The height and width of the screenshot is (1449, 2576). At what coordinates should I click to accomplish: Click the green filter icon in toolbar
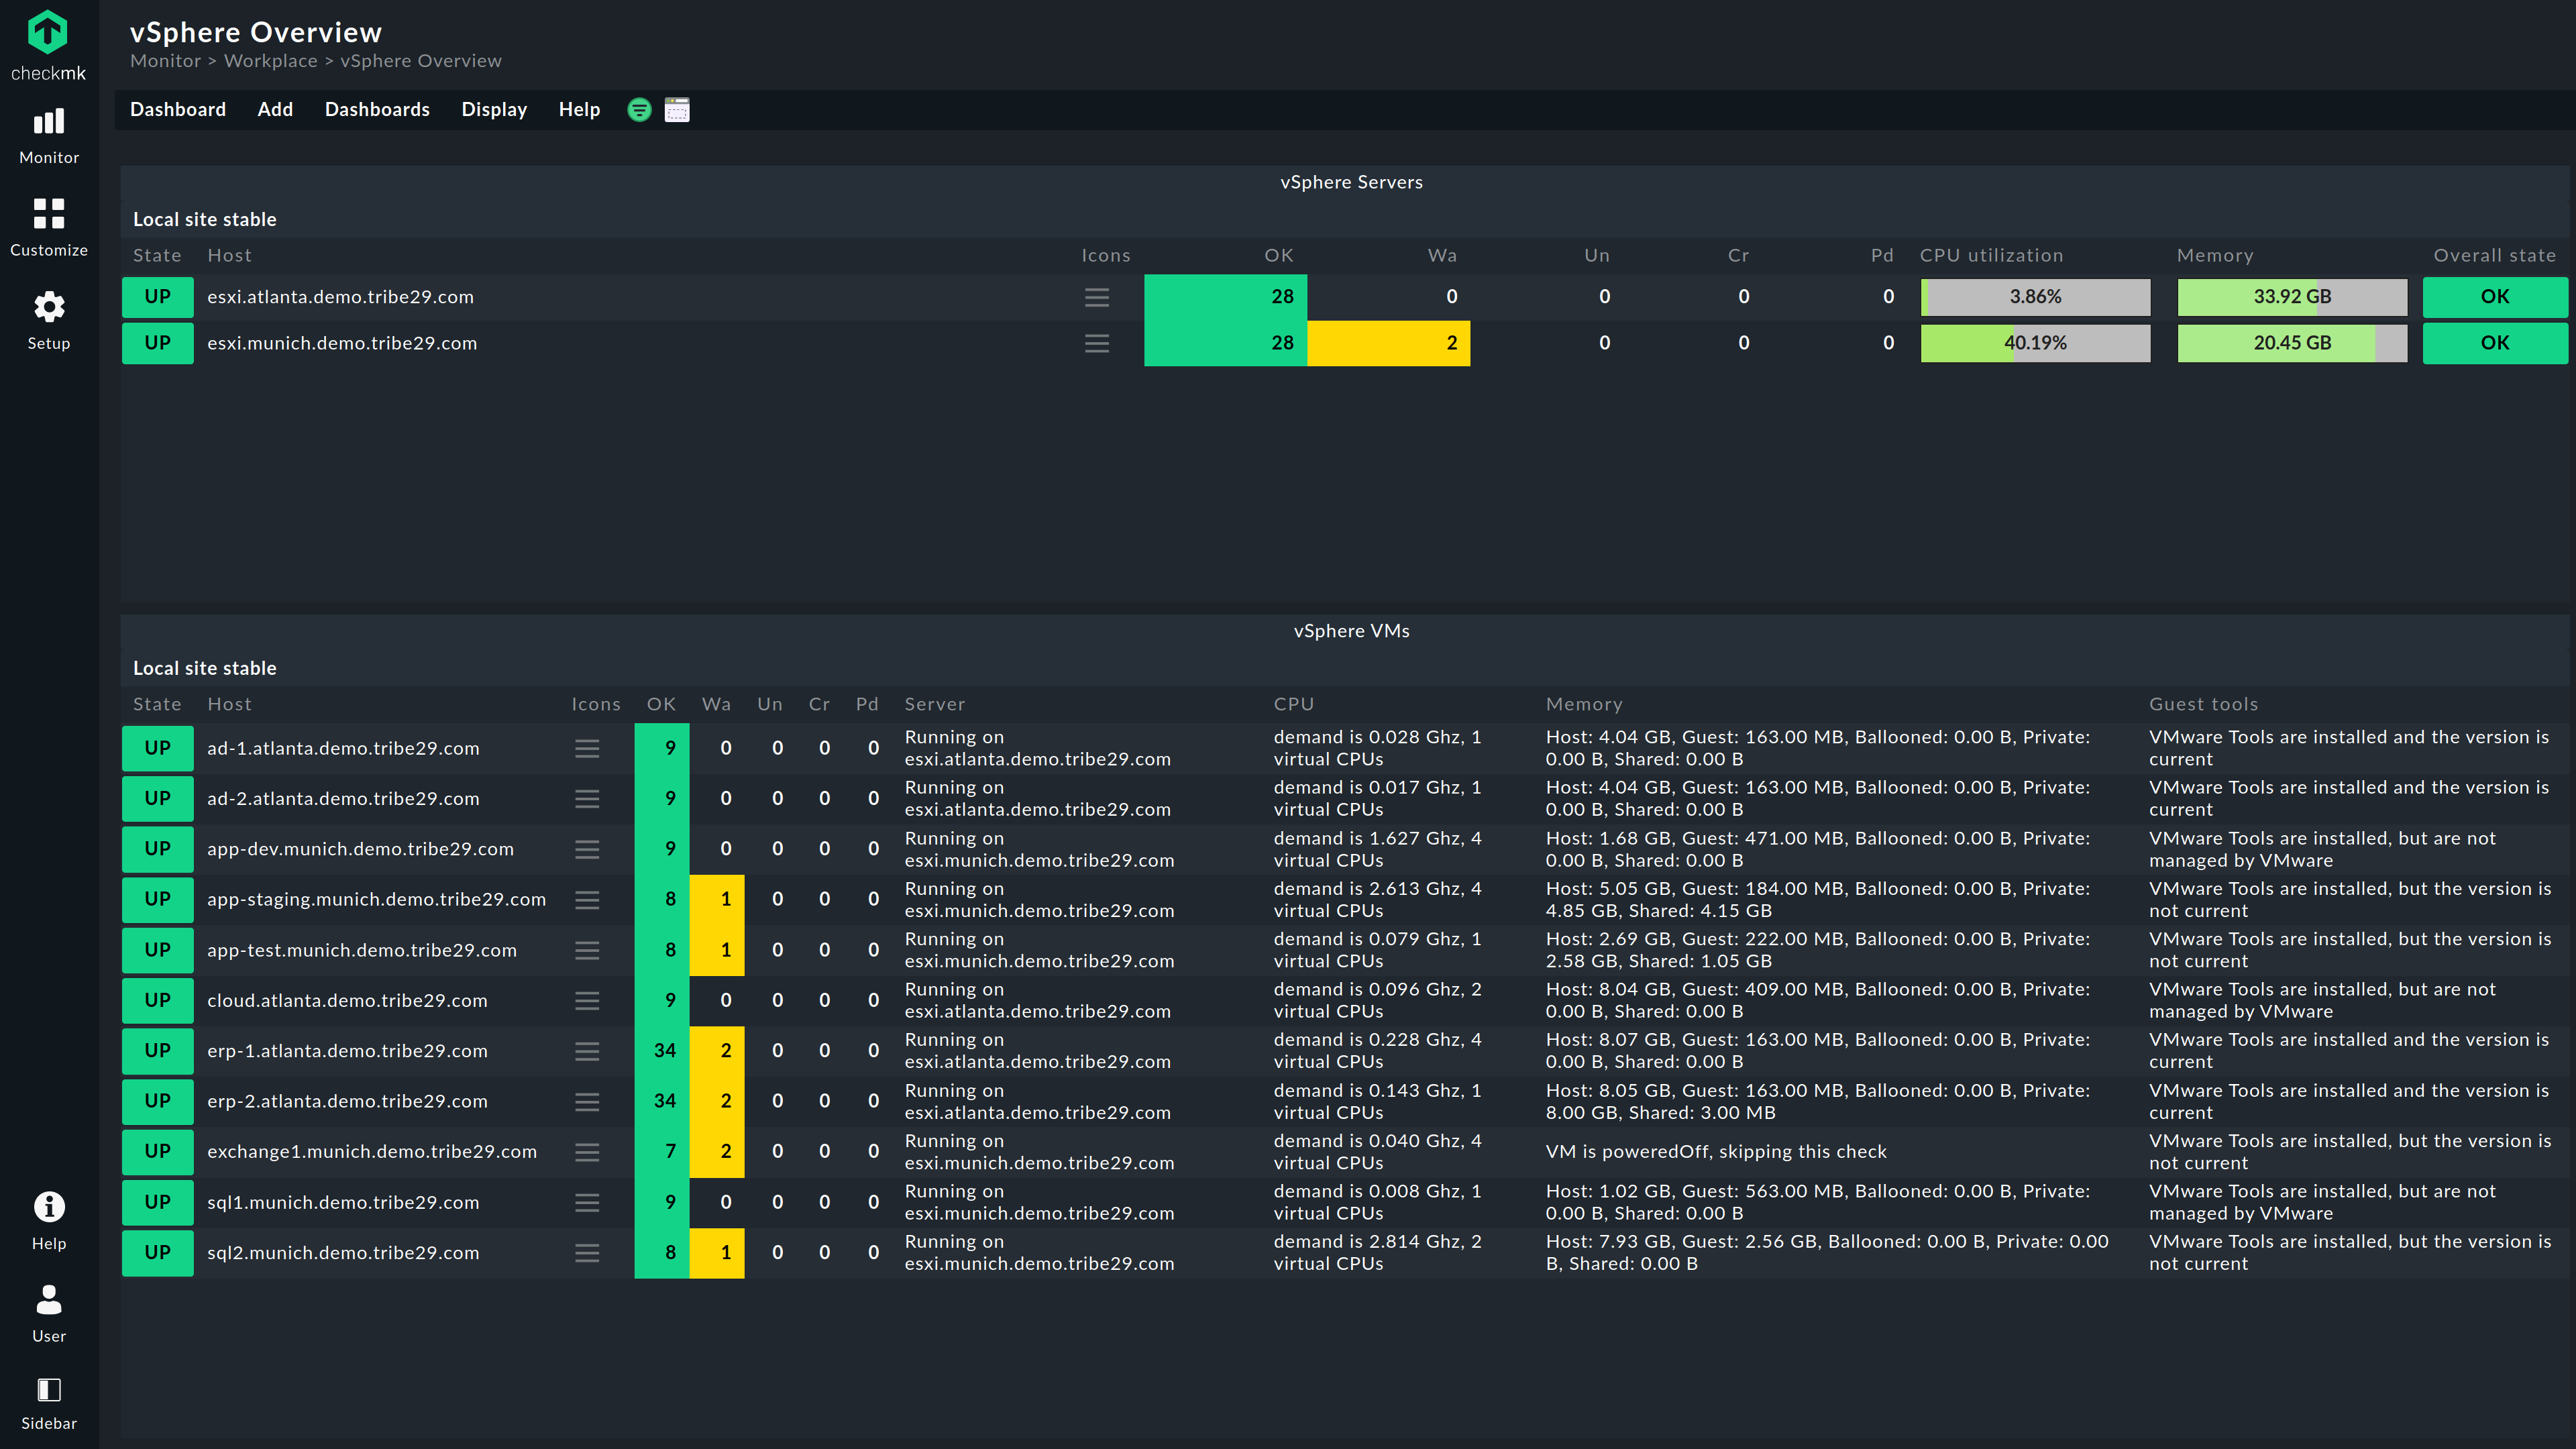[x=639, y=110]
